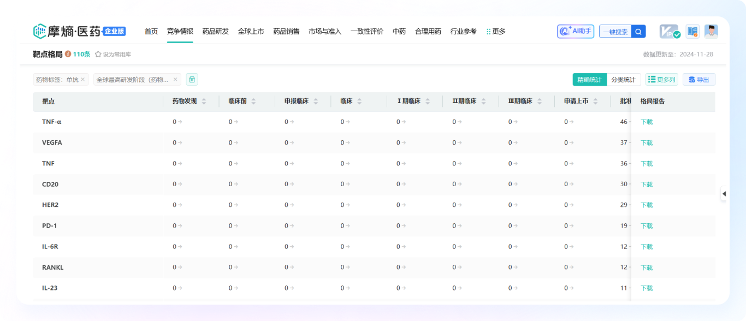Open TNF-α 药物发现 count arrow
Viewport: 746px width, 321px height.
tap(180, 122)
